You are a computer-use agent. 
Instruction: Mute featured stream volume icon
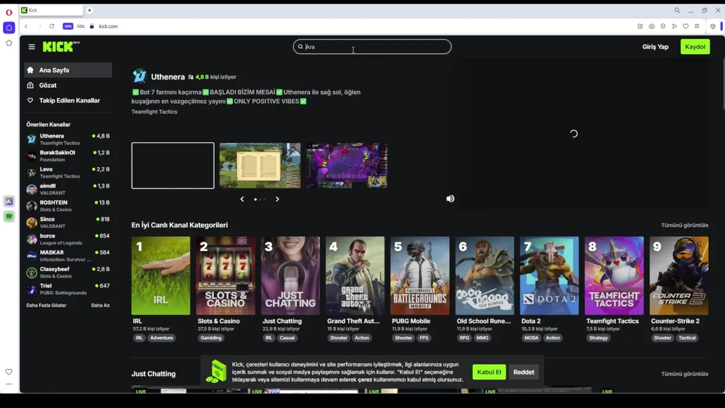point(450,198)
